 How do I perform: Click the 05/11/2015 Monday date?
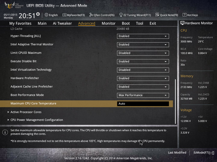coord(10,16)
